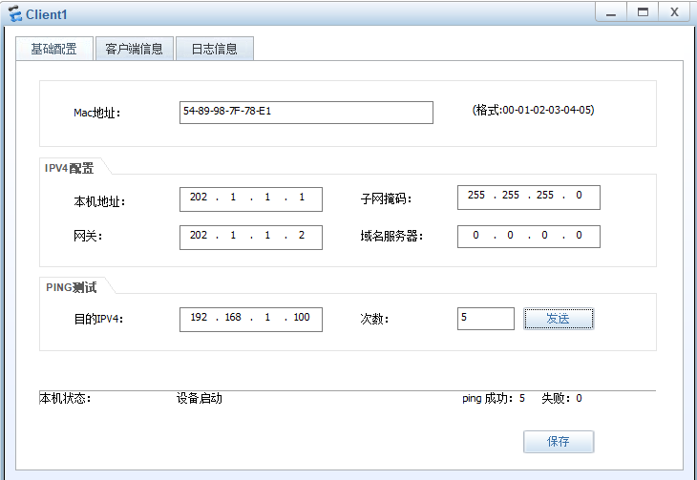Click the 次数 count input field

486,319
